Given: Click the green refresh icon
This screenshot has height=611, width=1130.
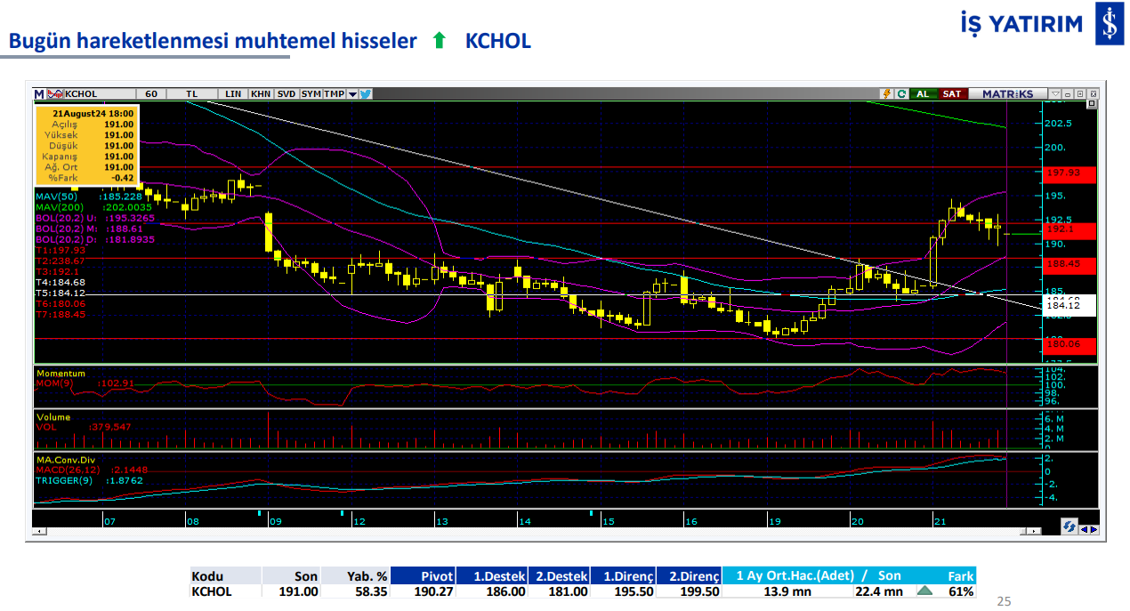Looking at the screenshot, I should pos(901,93).
